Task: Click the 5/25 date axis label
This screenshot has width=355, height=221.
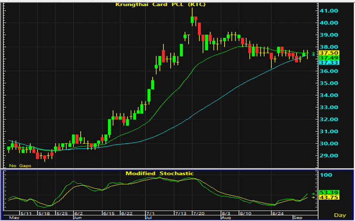Action: [x=62, y=213]
